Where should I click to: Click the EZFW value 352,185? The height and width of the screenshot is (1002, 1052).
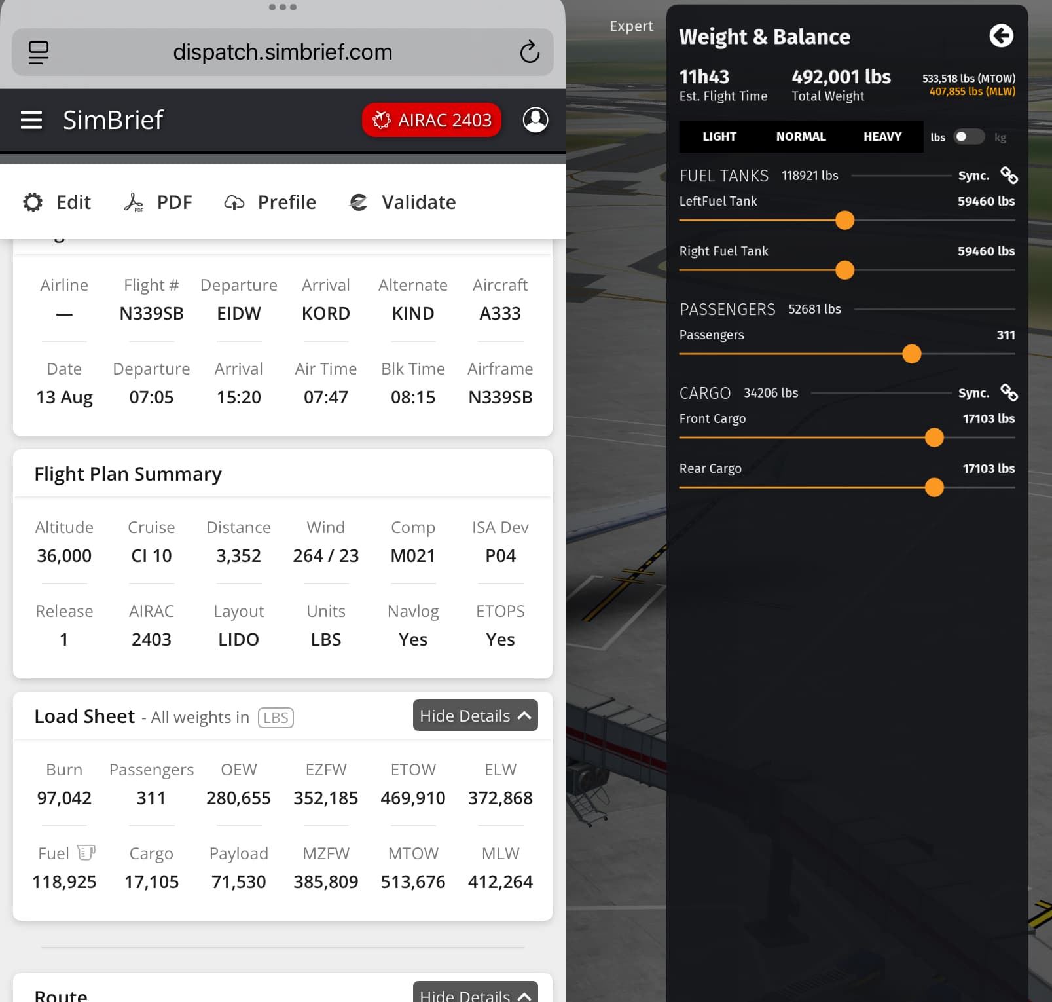tap(326, 798)
